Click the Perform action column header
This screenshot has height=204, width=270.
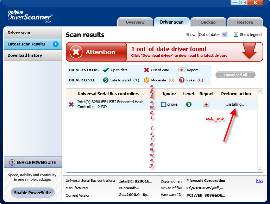click(x=236, y=94)
